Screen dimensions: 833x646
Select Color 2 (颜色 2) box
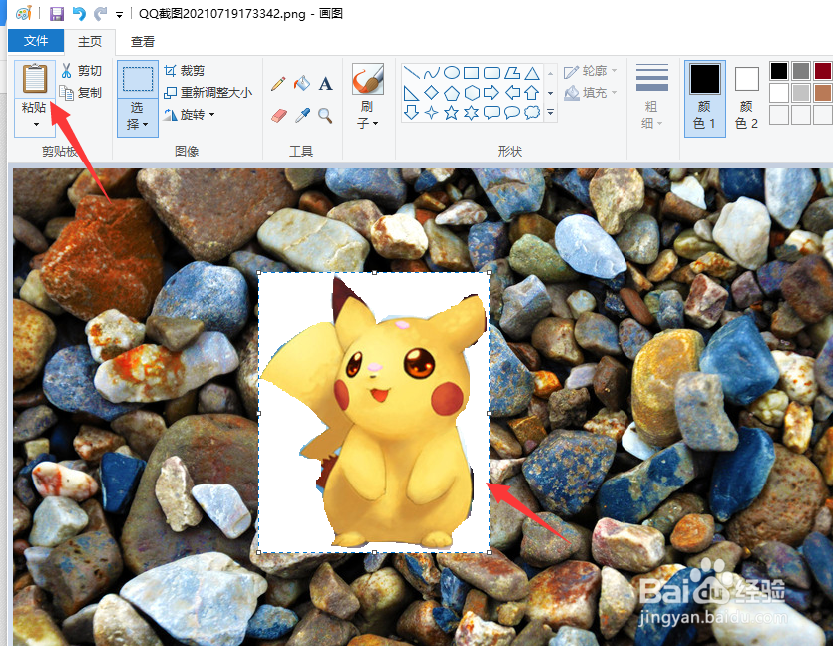pyautogui.click(x=746, y=99)
